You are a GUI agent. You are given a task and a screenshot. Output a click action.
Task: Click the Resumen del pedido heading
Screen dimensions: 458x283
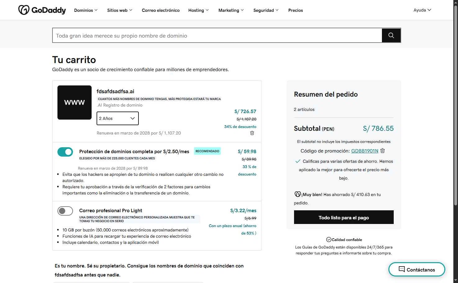tap(326, 94)
